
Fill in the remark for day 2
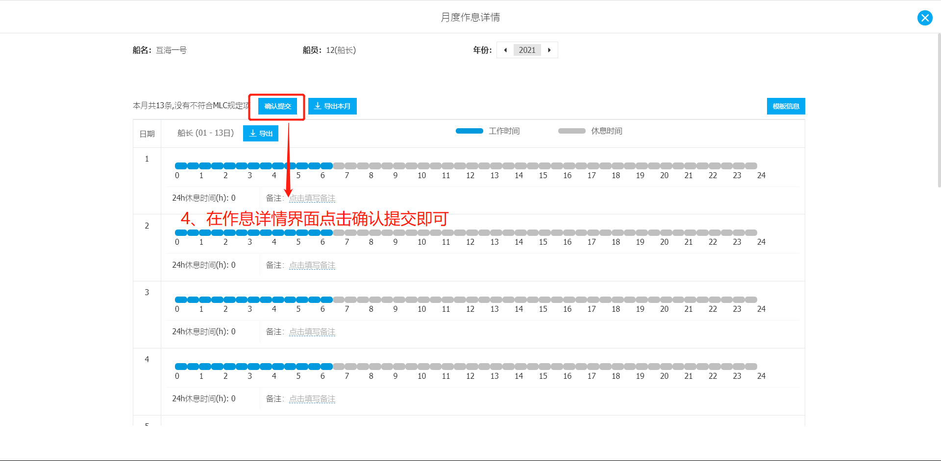312,265
